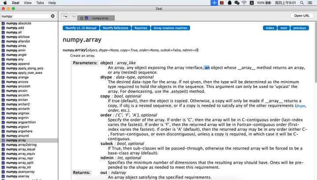Open the Apple menu
The image size is (317, 180).
5,3
